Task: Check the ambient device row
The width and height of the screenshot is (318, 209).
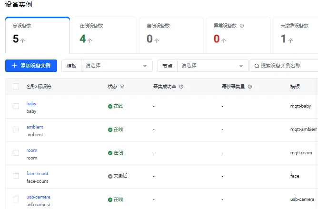Action: (x=16, y=129)
